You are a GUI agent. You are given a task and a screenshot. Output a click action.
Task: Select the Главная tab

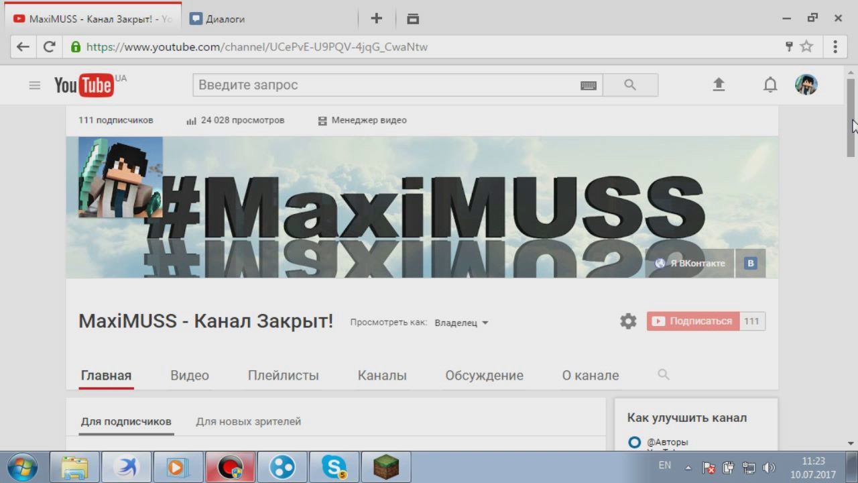tap(106, 376)
